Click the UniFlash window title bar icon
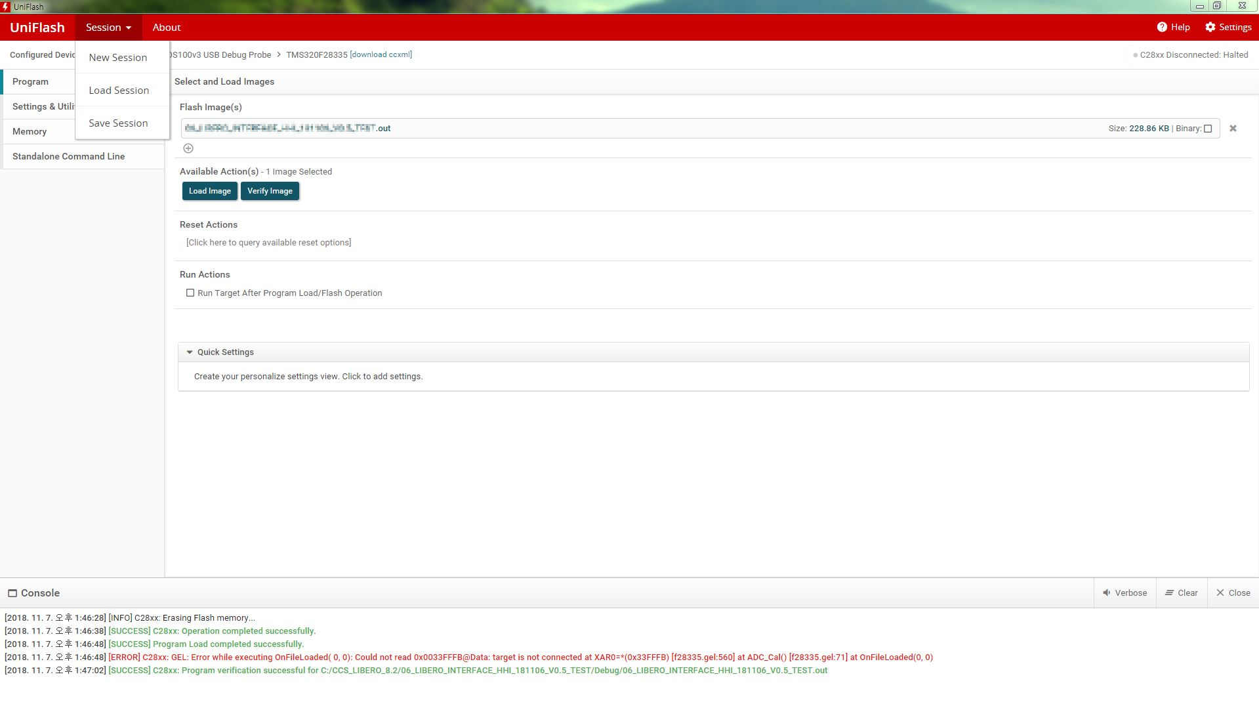The width and height of the screenshot is (1259, 708). (6, 7)
